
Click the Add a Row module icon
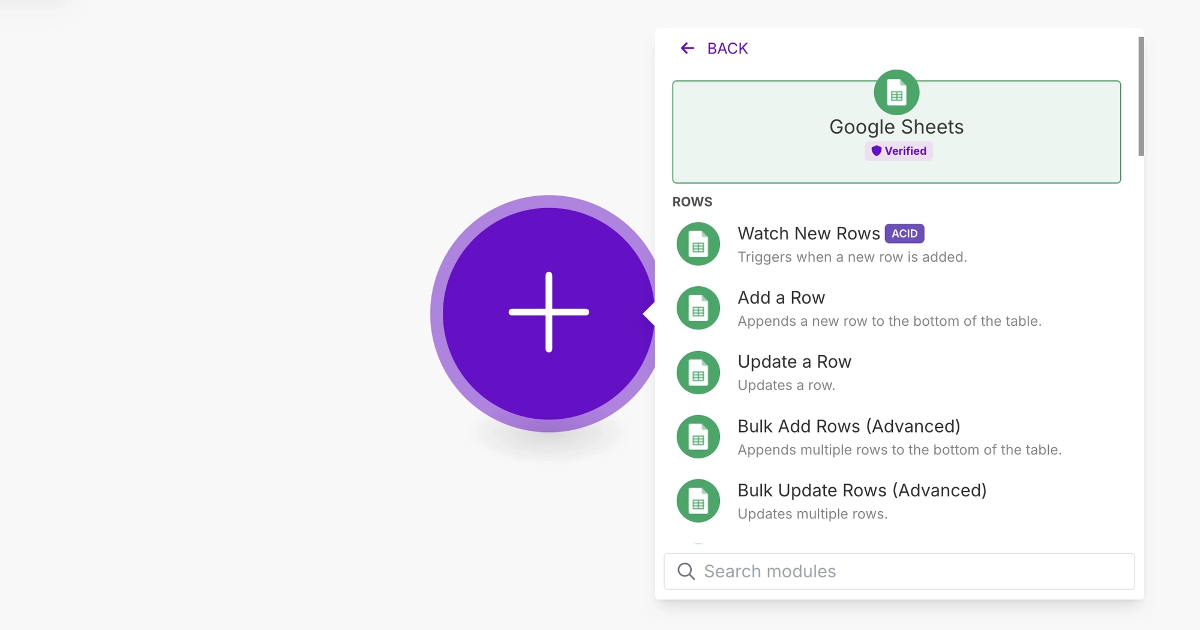pyautogui.click(x=698, y=308)
